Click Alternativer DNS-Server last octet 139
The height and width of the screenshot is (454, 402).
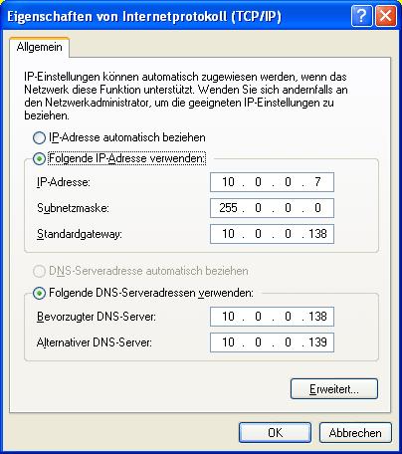coord(317,342)
